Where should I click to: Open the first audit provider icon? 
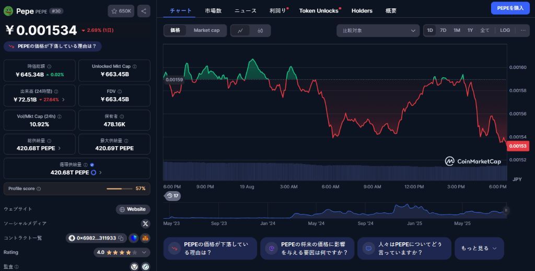[x=134, y=267]
